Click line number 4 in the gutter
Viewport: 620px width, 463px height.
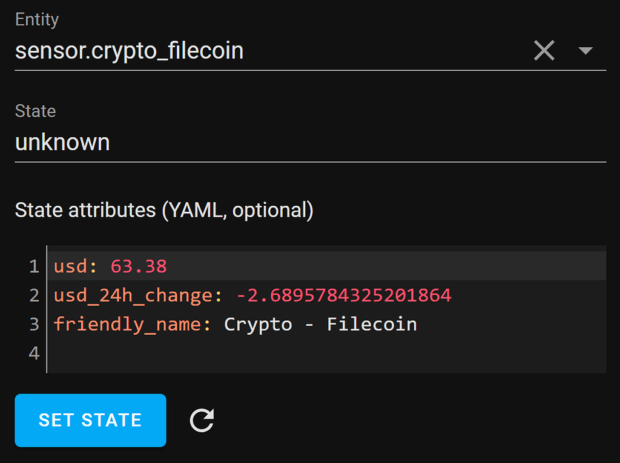(34, 353)
